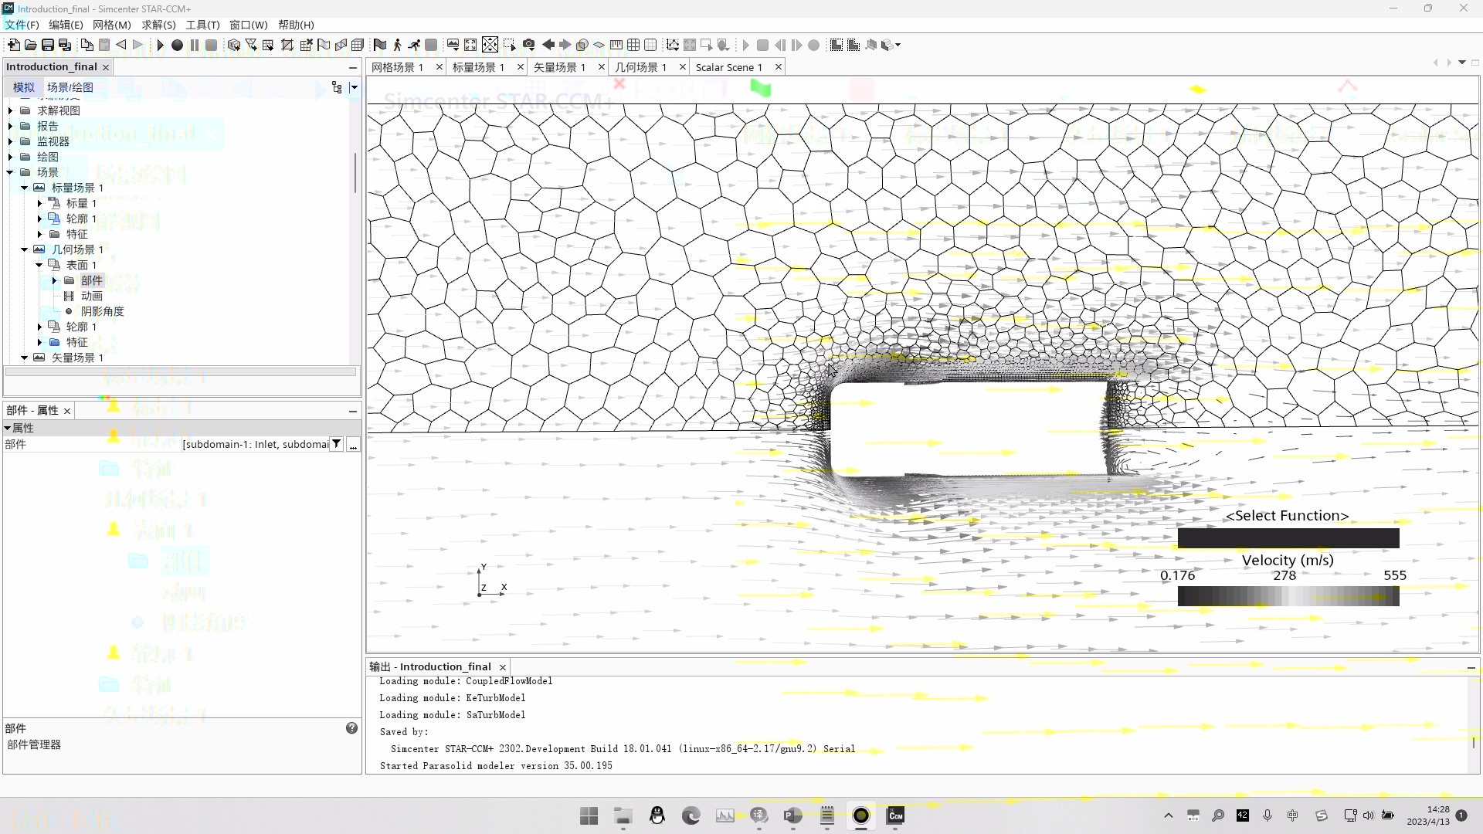The height and width of the screenshot is (834, 1483).
Task: Switch to the Scalar Scene 1 tab
Action: tap(728, 67)
